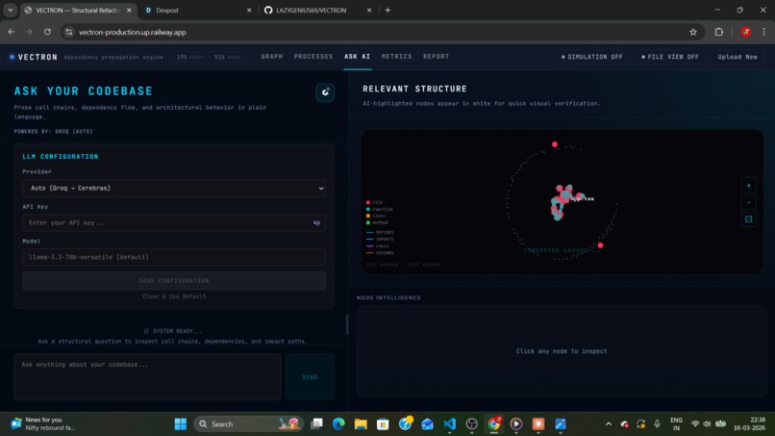The image size is (775, 436).
Task: Open Chrome profile avatar
Action: 746,32
